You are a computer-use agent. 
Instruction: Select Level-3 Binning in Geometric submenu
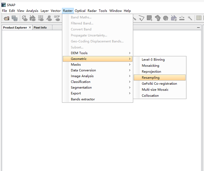160,60
